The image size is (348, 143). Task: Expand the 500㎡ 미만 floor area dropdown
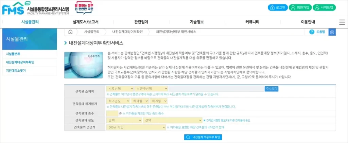click(x=136, y=127)
